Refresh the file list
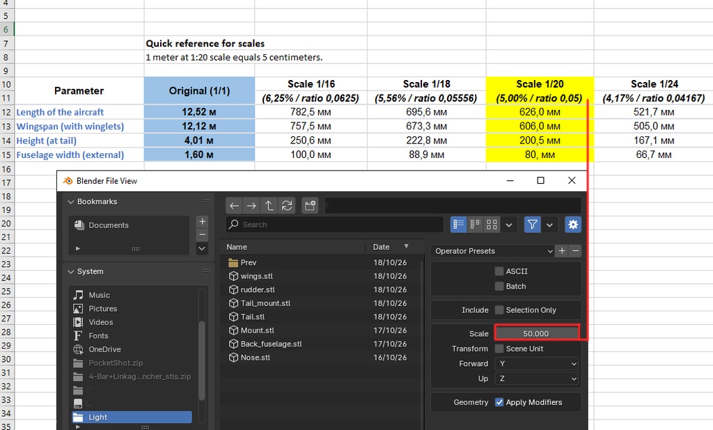 pyautogui.click(x=287, y=206)
